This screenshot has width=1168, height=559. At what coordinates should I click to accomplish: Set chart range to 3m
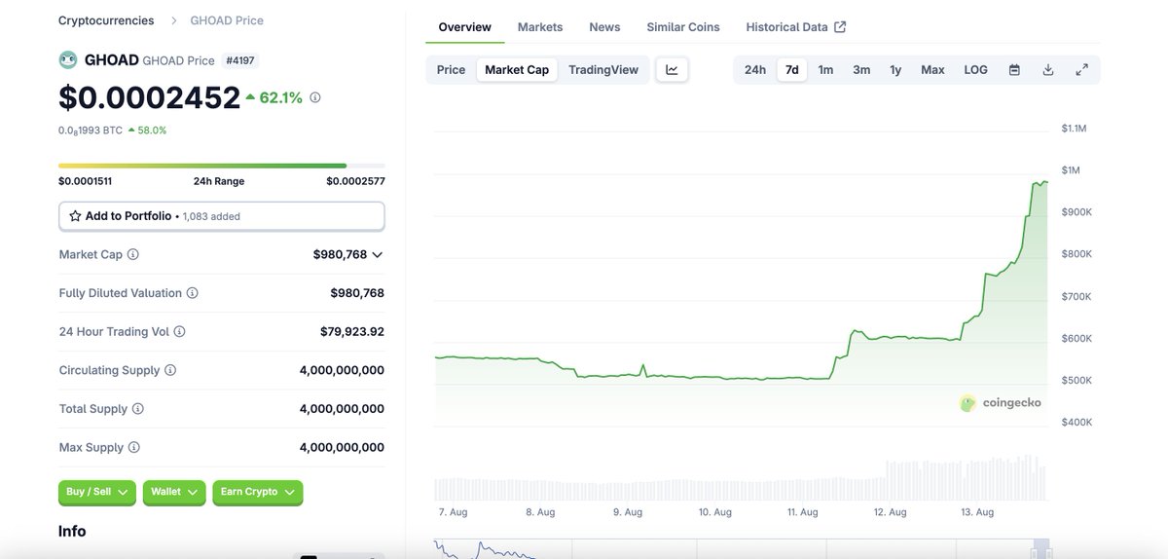point(861,70)
